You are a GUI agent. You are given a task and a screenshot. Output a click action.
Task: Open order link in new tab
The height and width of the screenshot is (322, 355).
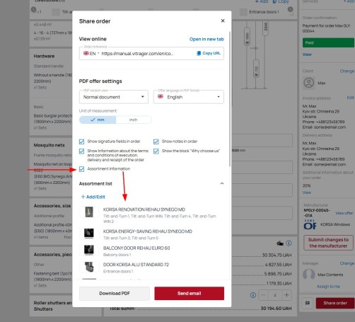pos(206,39)
